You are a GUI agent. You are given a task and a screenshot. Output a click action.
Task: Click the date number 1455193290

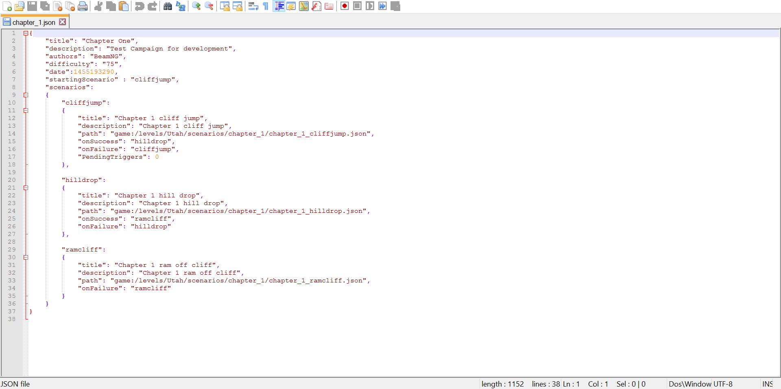pyautogui.click(x=94, y=72)
